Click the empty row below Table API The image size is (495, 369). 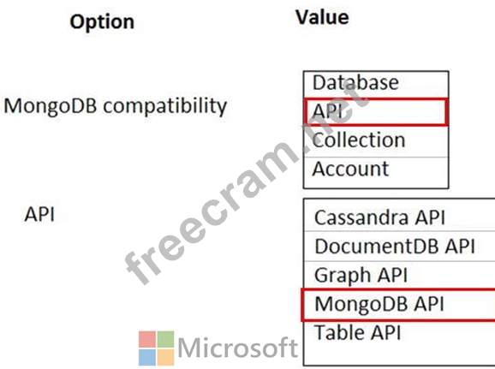(x=399, y=355)
